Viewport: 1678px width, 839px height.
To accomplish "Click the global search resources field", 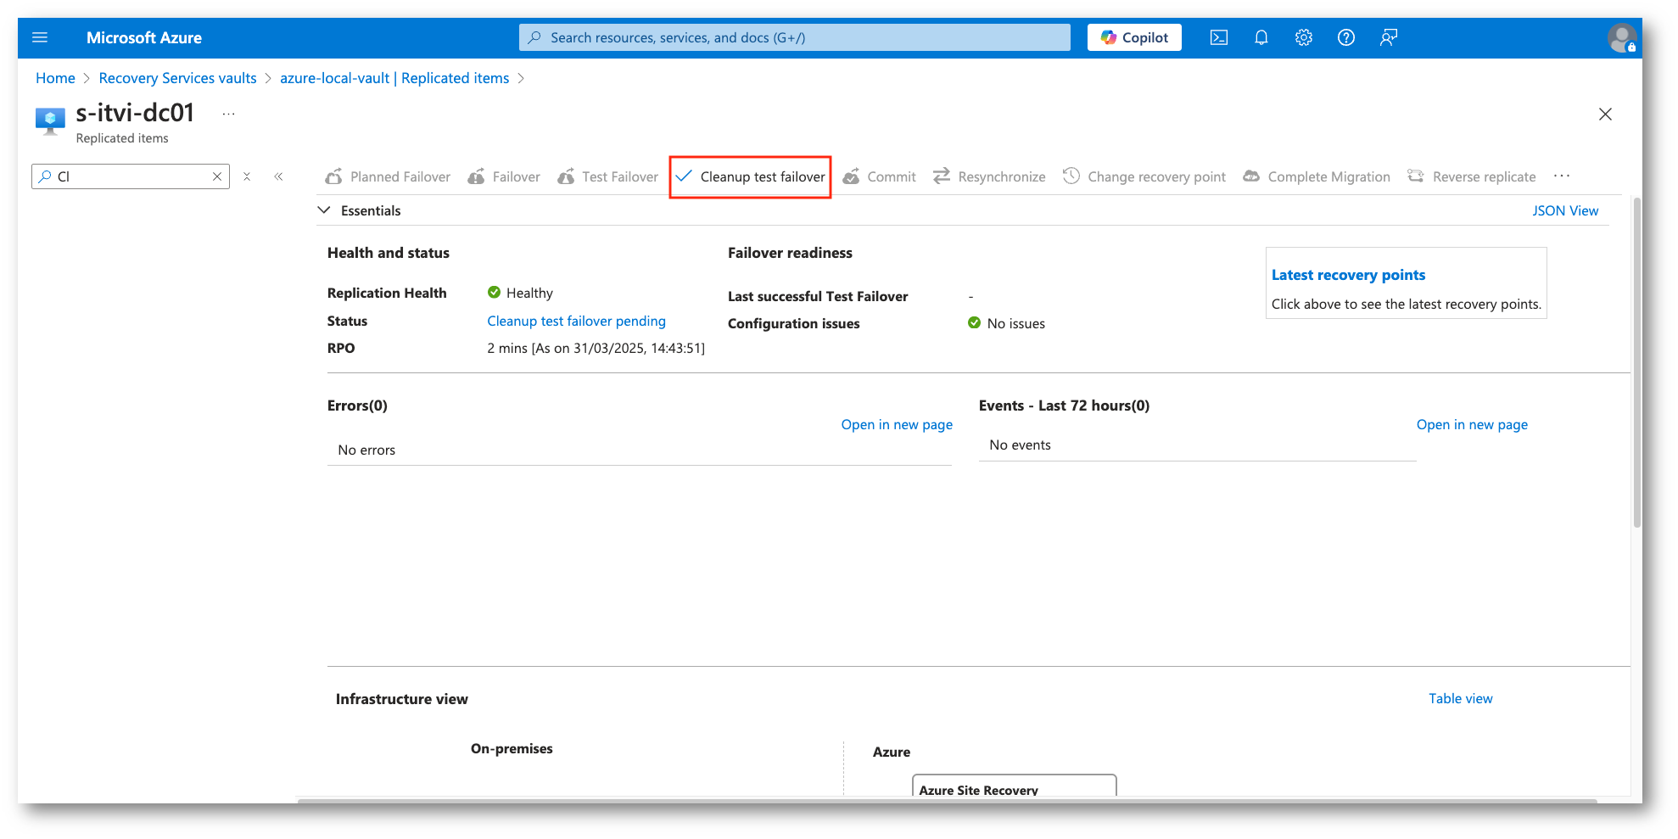I will (x=794, y=37).
